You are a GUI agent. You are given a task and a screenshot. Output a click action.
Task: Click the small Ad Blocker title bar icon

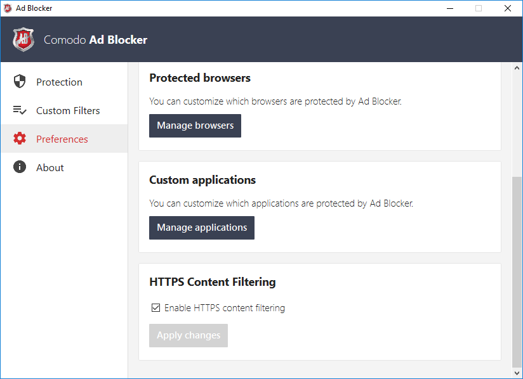point(8,8)
